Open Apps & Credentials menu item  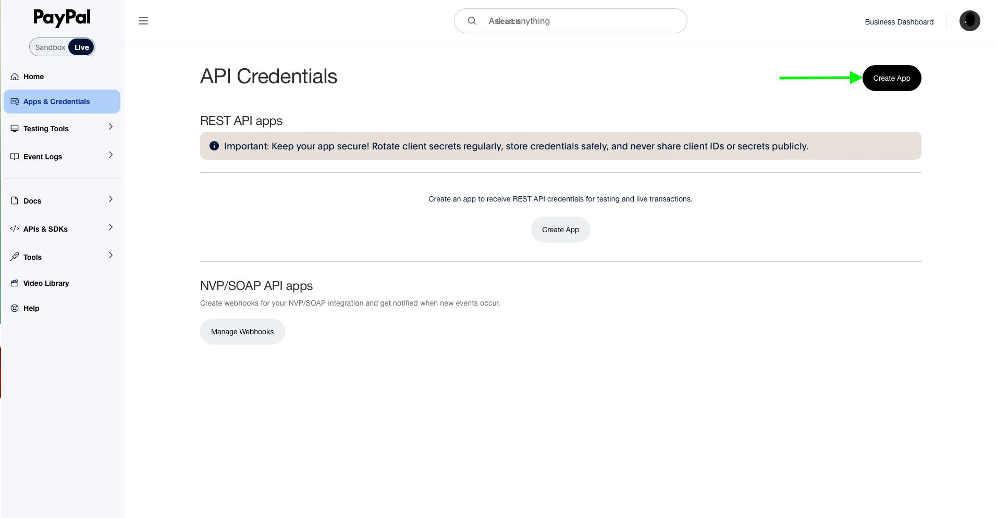coord(62,102)
